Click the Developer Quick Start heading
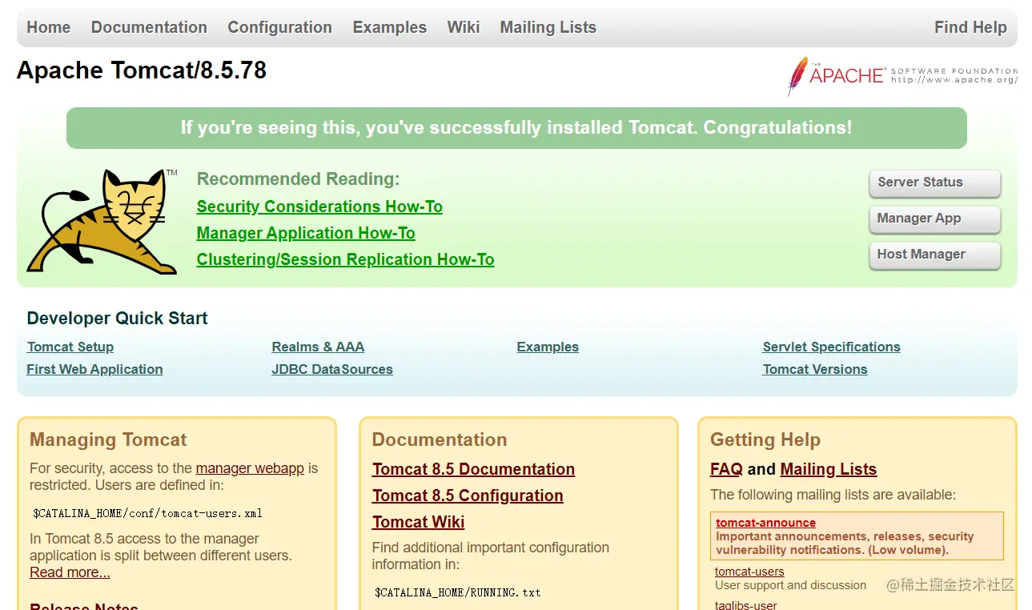The height and width of the screenshot is (610, 1032). (x=117, y=318)
